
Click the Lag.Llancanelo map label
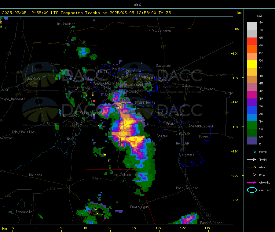tap(20, 212)
